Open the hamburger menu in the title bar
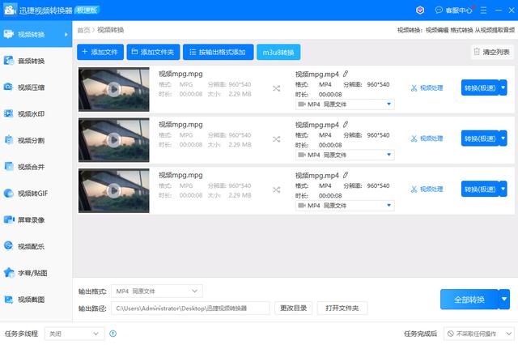The width and height of the screenshot is (518, 345). click(483, 11)
